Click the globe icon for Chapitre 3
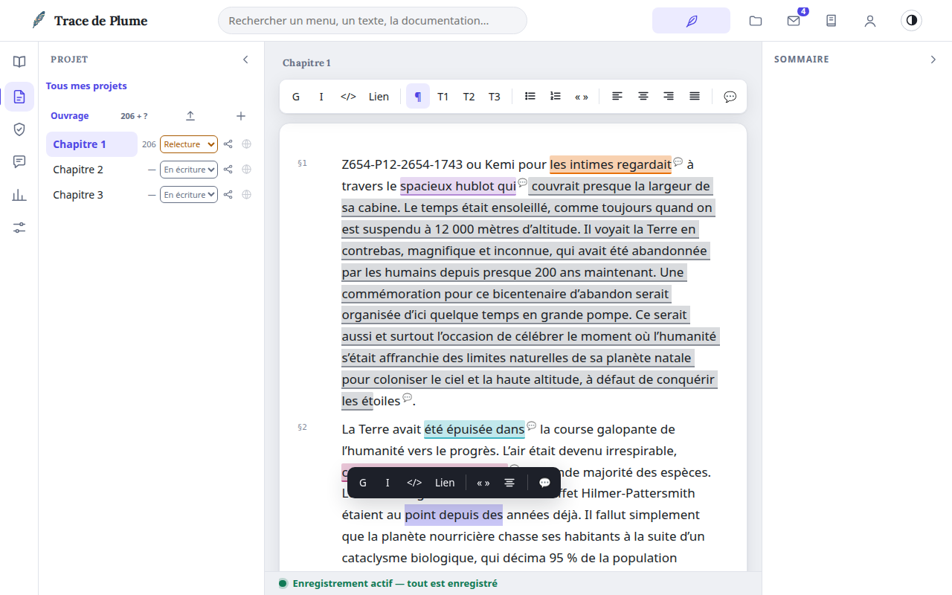The height and width of the screenshot is (595, 952). tap(247, 195)
